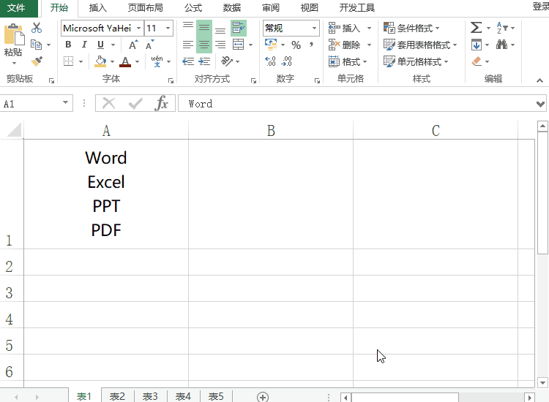Click the horizontal scrollbar thumb
The height and width of the screenshot is (402, 549).
click(x=405, y=398)
